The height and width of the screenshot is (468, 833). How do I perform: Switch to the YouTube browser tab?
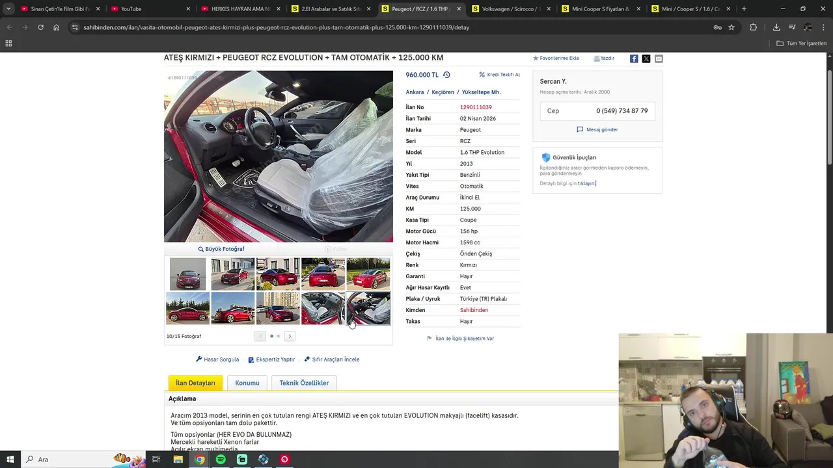(x=150, y=9)
